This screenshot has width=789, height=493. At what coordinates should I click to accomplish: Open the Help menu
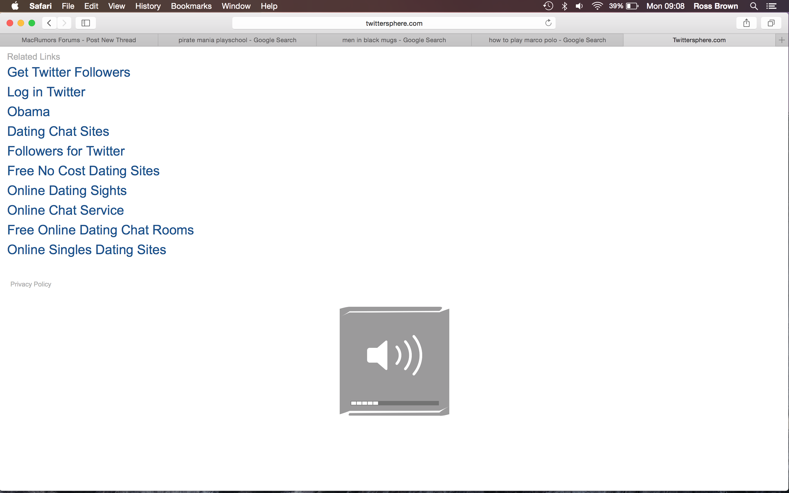point(269,6)
